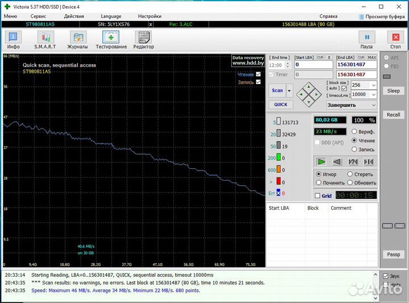Open the Language menu
The width and height of the screenshot is (409, 303).
[111, 16]
